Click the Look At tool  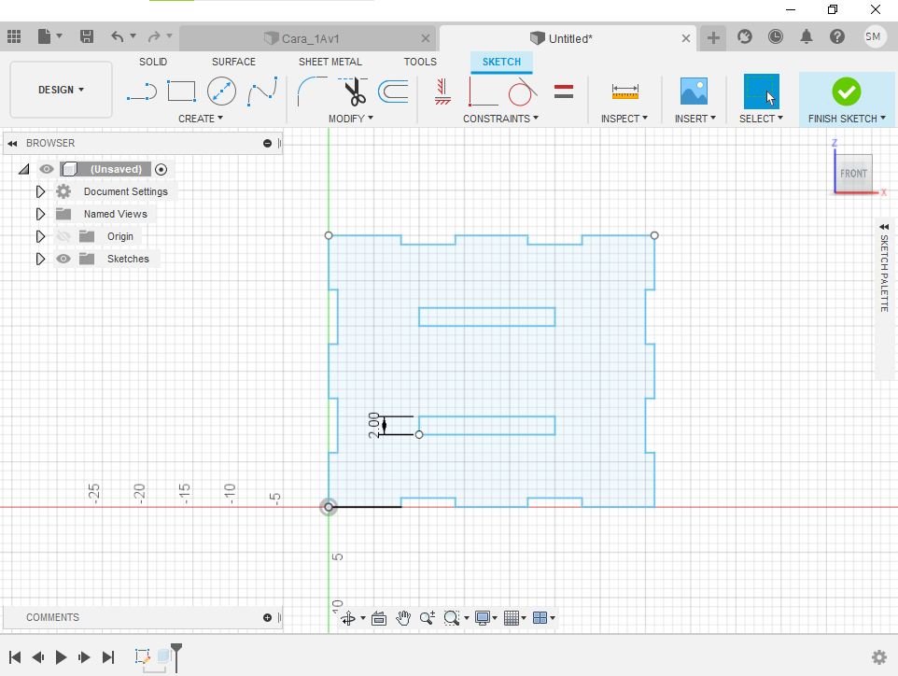pyautogui.click(x=379, y=618)
